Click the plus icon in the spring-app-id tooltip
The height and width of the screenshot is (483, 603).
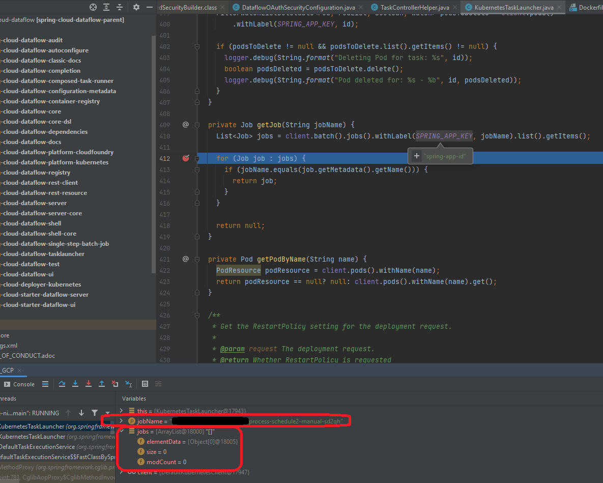[416, 156]
